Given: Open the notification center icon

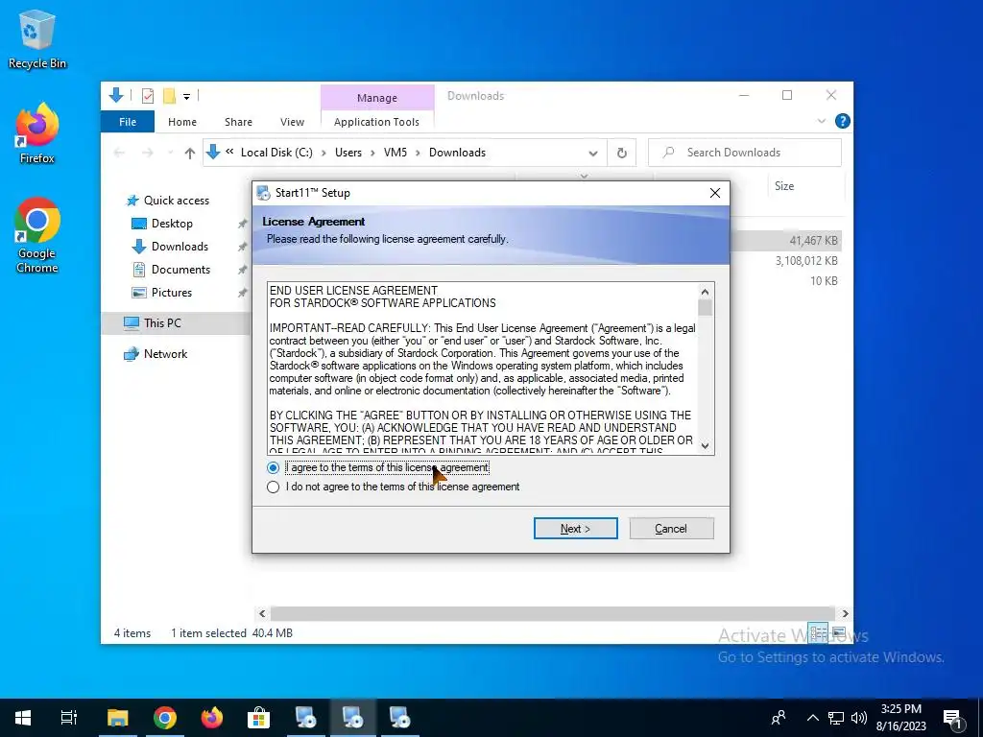Looking at the screenshot, I should [x=953, y=719].
